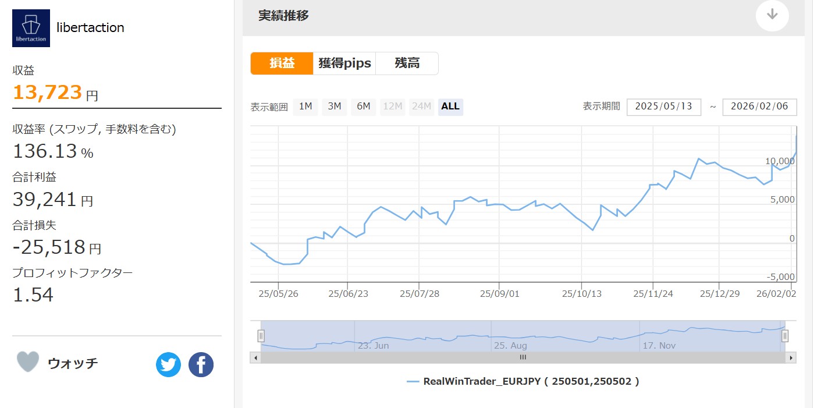The image size is (814, 408).
Task: Set display range to 6M
Action: pos(363,107)
